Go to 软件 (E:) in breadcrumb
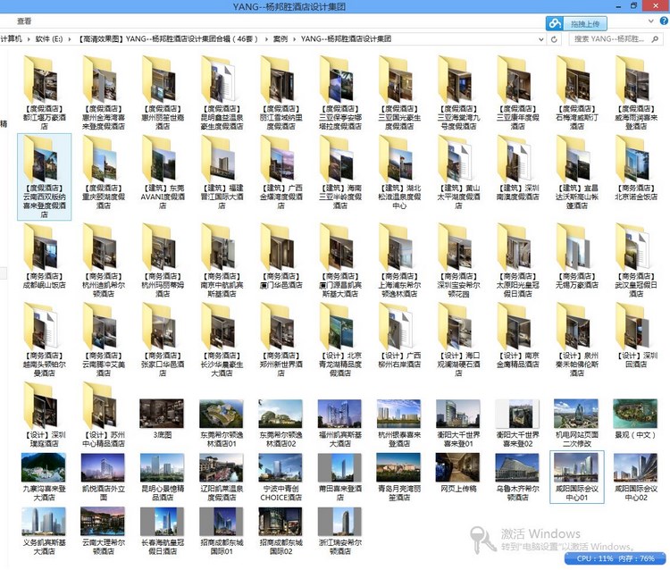 tap(49, 39)
